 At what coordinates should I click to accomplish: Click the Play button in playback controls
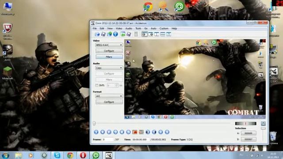point(96,132)
